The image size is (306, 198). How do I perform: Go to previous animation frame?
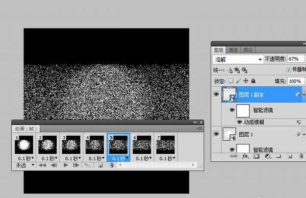coord(54,165)
